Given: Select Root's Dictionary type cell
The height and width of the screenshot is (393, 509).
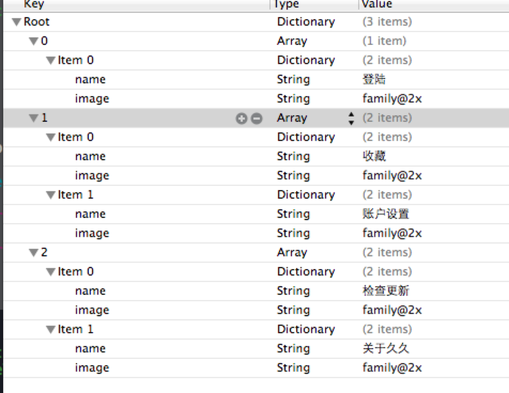Looking at the screenshot, I should (x=306, y=22).
